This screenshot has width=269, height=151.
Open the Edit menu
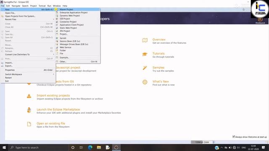8,6
